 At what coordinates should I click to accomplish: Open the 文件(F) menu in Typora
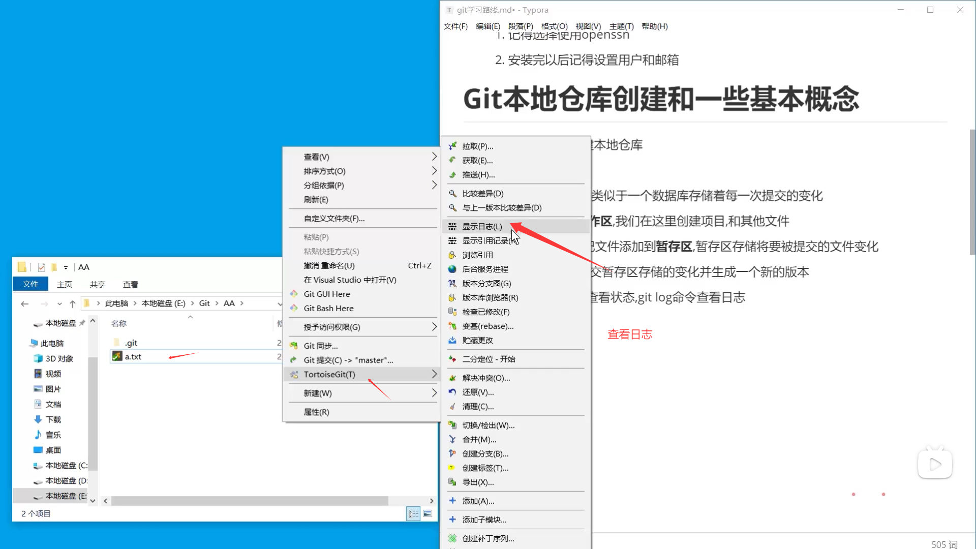(x=455, y=26)
